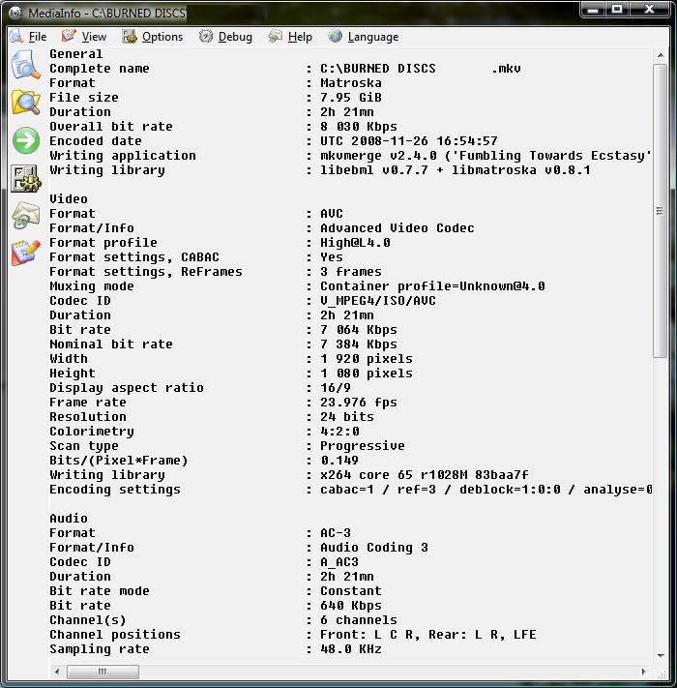Open the Options menu
Image resolution: width=677 pixels, height=688 pixels.
coord(153,37)
